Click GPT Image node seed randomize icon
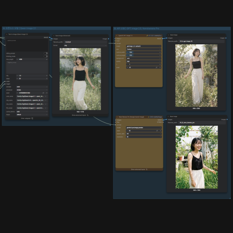 [157, 68]
